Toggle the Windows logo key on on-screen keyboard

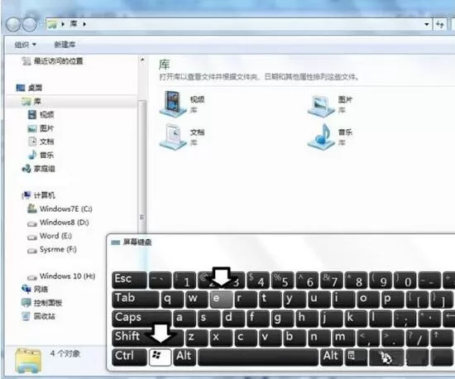160,357
